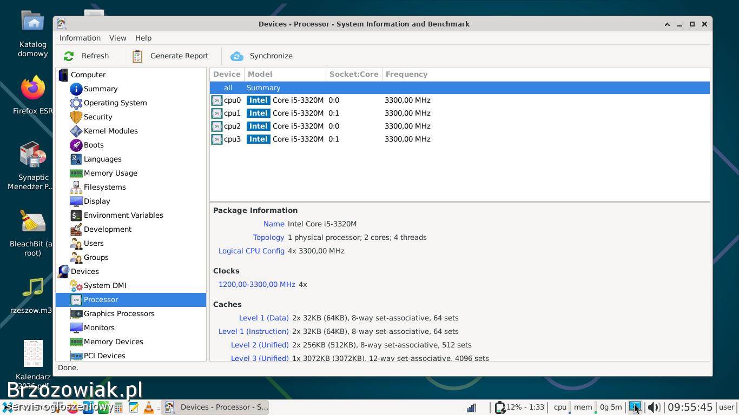This screenshot has height=415, width=739.
Task: Click the Synchronize cloud icon
Action: 237,56
